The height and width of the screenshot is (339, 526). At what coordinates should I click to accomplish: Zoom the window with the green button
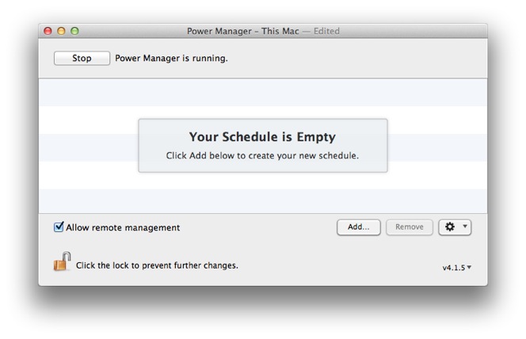(74, 32)
